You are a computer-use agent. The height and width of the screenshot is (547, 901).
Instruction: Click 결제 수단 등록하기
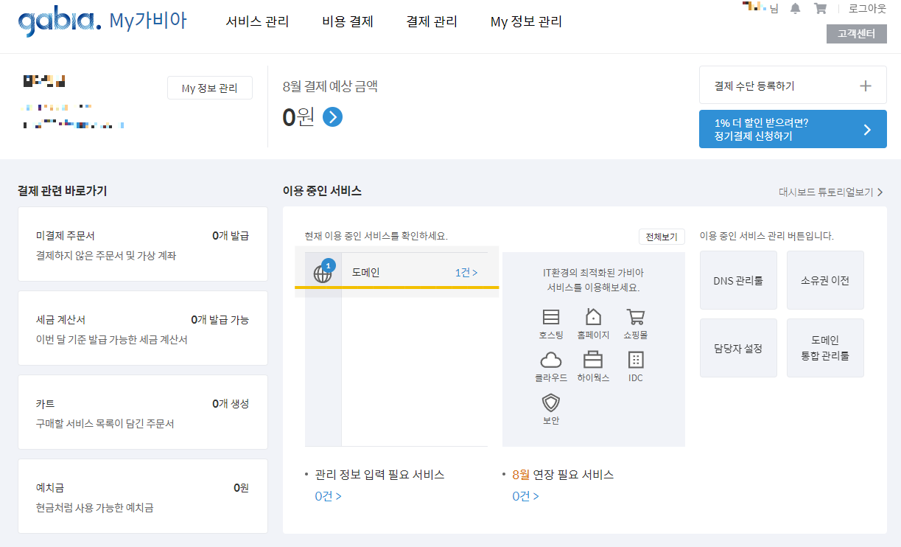793,86
